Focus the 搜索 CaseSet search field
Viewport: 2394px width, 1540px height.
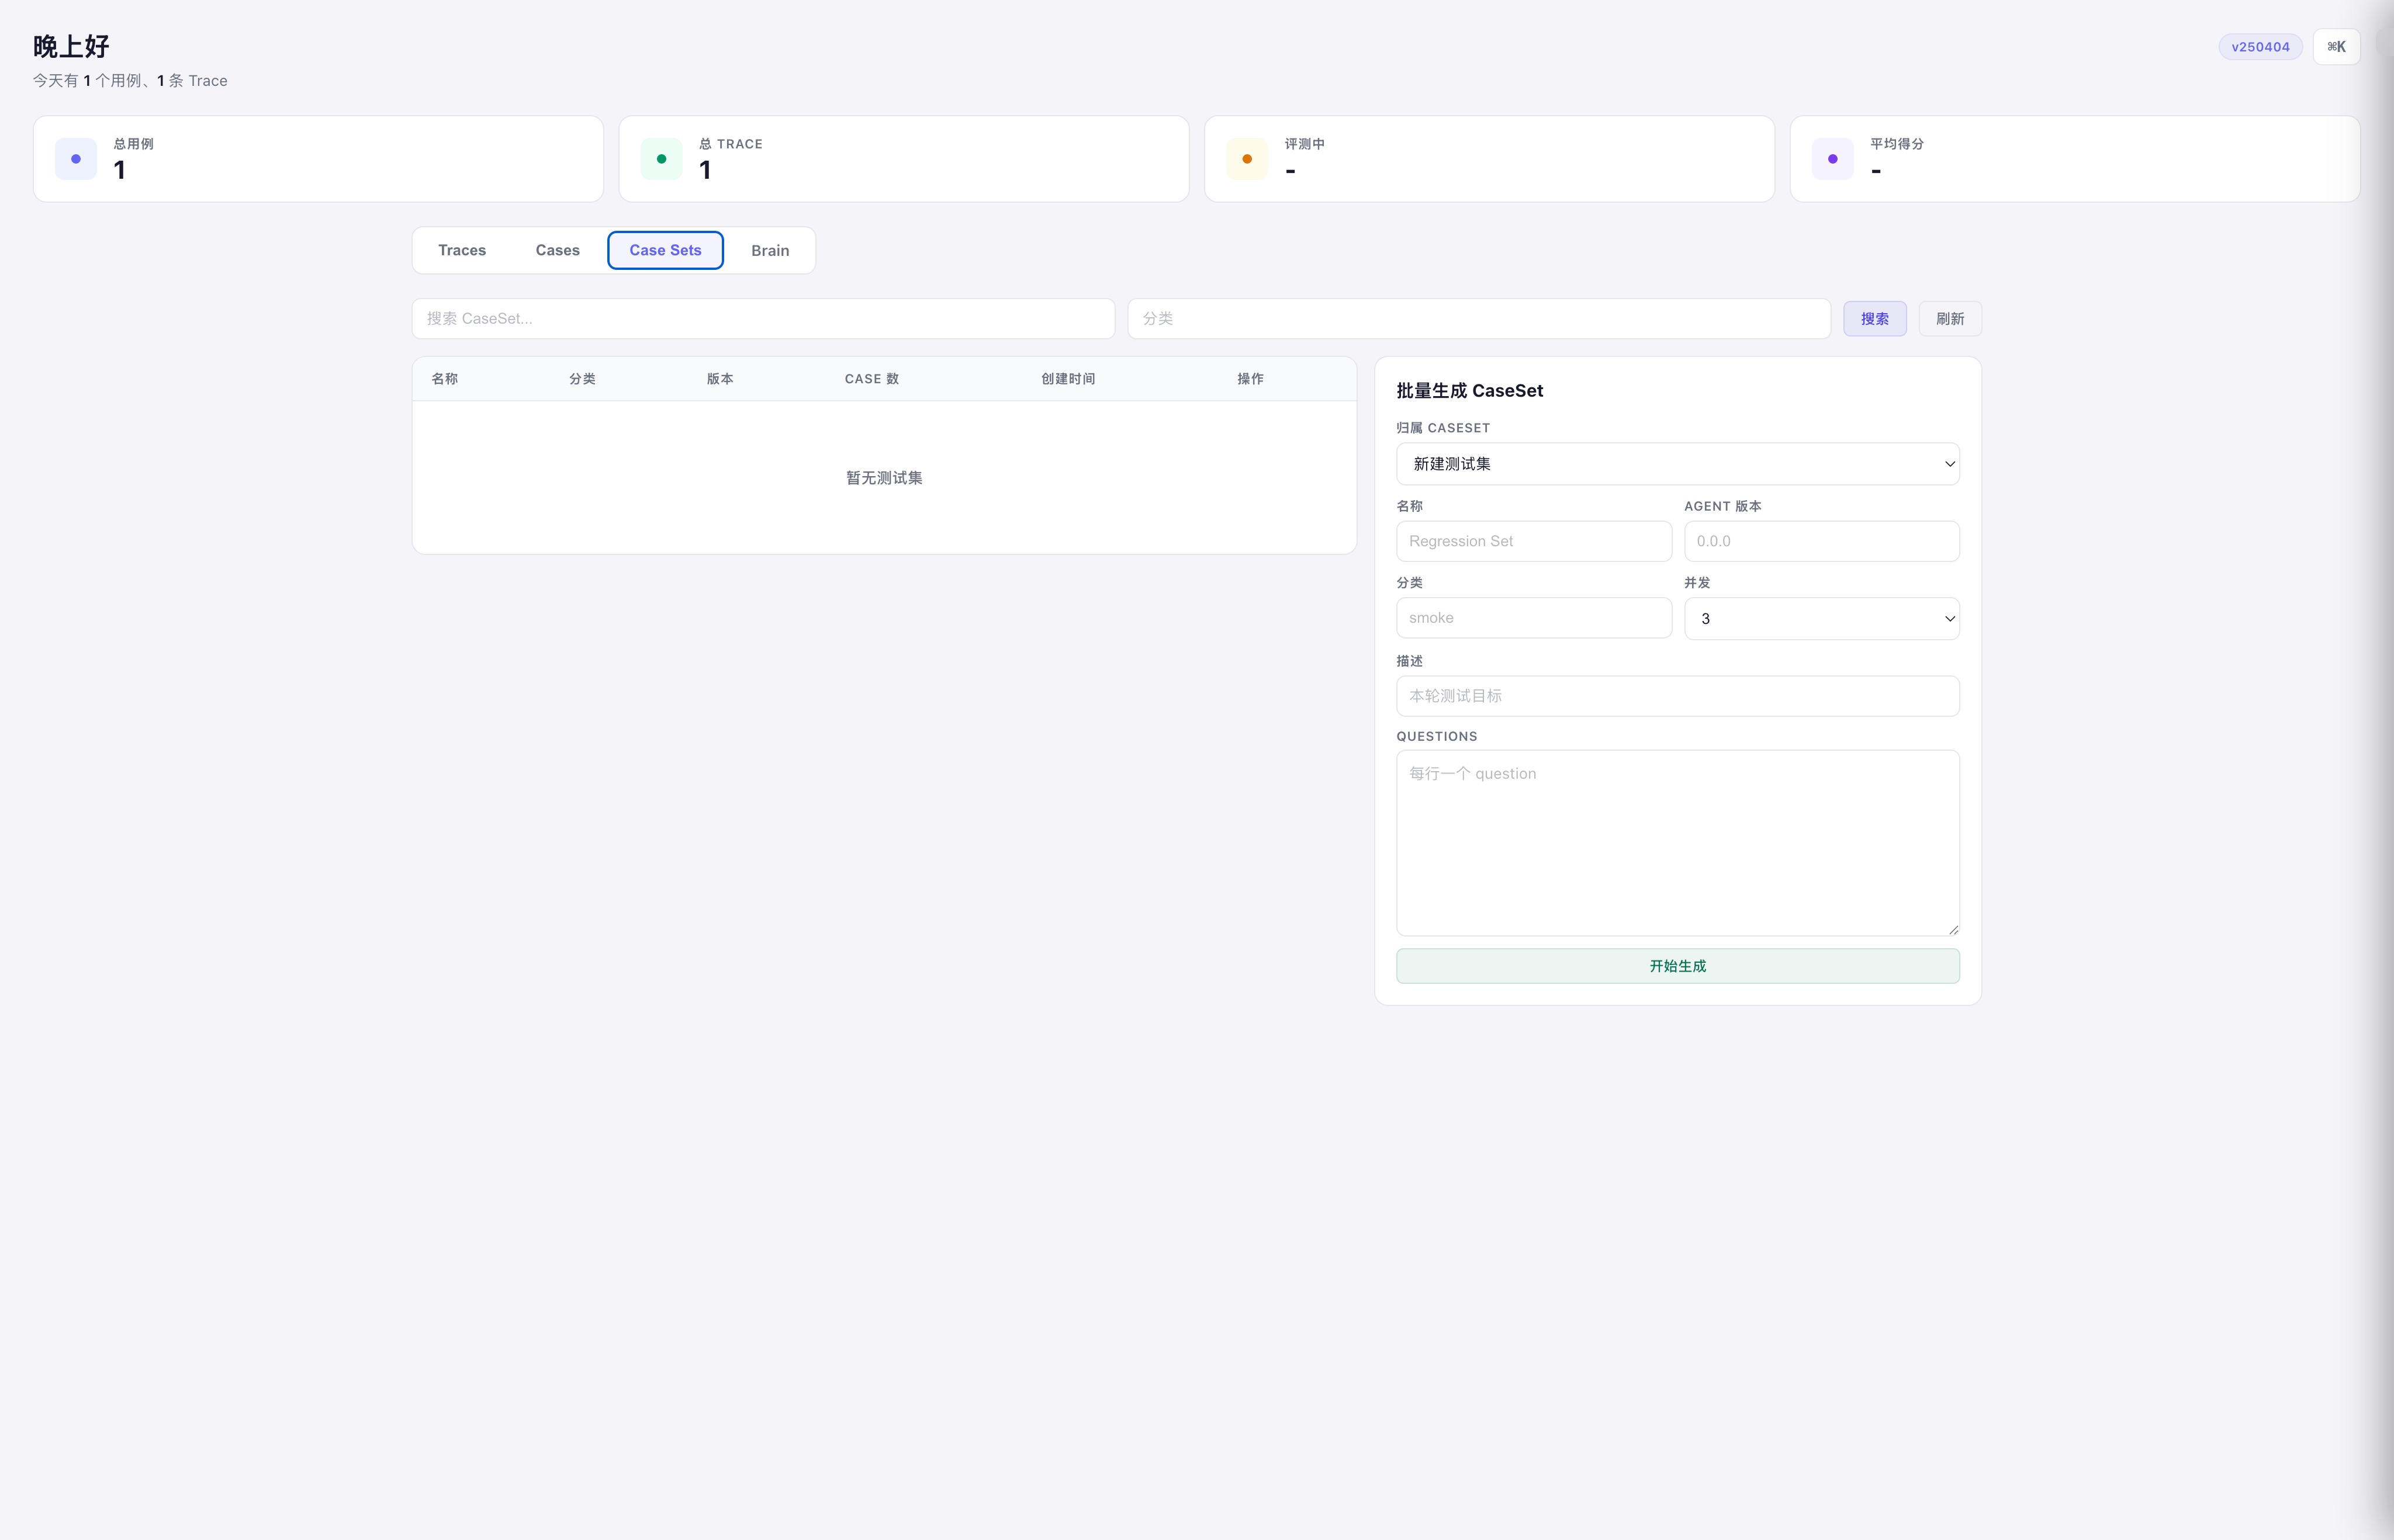pos(763,319)
